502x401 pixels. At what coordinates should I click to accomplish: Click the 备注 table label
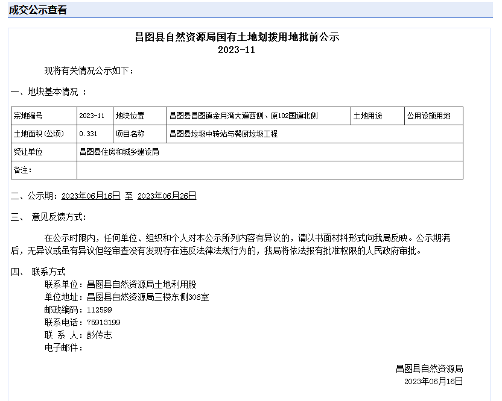click(23, 170)
